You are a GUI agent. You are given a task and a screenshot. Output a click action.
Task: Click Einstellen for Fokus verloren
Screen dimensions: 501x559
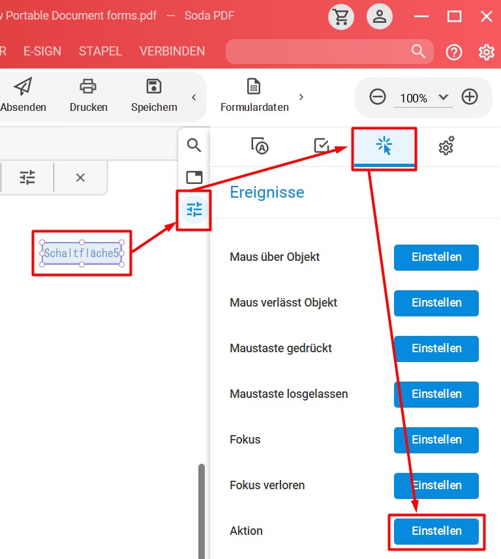[x=436, y=485]
